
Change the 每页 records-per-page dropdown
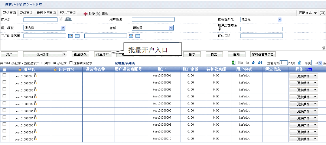pos(317,62)
